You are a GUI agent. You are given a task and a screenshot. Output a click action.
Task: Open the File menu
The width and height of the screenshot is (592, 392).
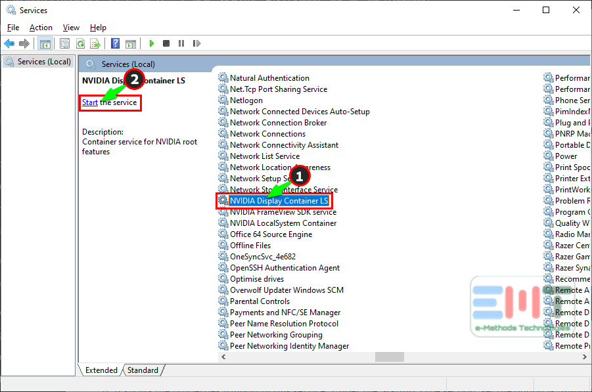tap(13, 28)
